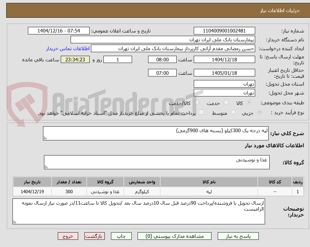The width and height of the screenshot is (310, 247).
Task: Open اطلاعات تماس خریدار link
Action: tap(68, 49)
